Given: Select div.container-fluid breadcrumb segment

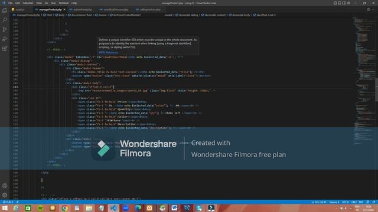Looking at the screenshot, I should (x=80, y=15).
